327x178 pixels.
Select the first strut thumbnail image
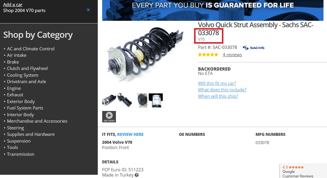(109, 100)
